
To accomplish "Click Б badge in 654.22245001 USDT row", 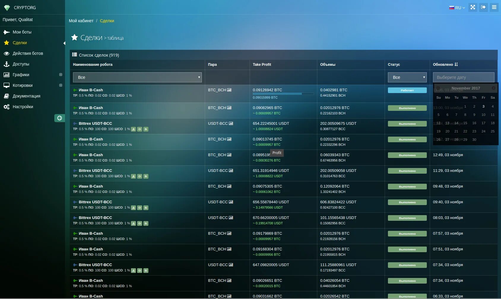I will click(146, 129).
